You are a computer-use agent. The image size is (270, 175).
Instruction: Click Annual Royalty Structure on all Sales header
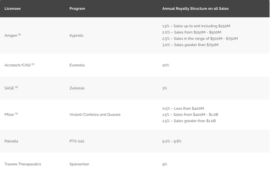[x=195, y=8]
